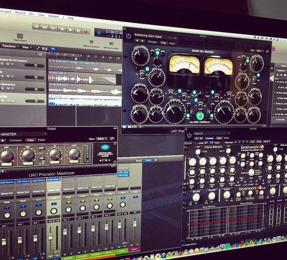Mute the Master channel strip
This screenshot has height=260, width=287.
(131, 245)
